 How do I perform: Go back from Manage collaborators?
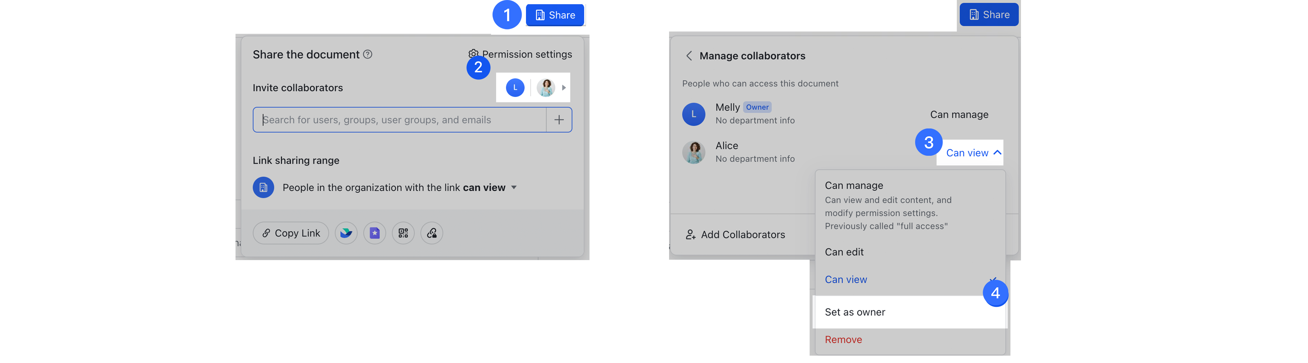pyautogui.click(x=689, y=56)
